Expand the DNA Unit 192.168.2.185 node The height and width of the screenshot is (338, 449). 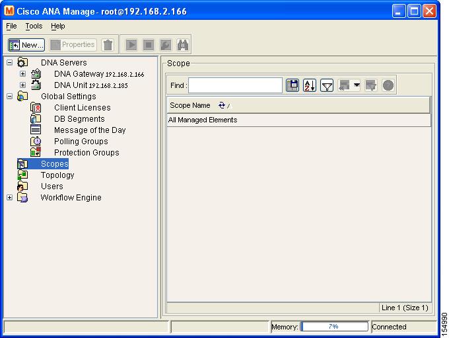[x=22, y=85]
